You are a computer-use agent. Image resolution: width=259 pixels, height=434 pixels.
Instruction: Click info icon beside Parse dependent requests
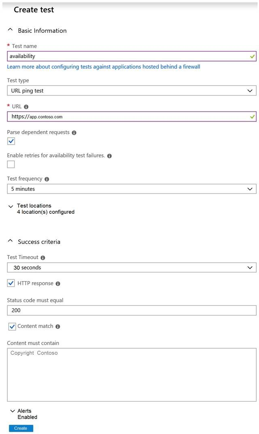[x=74, y=132]
